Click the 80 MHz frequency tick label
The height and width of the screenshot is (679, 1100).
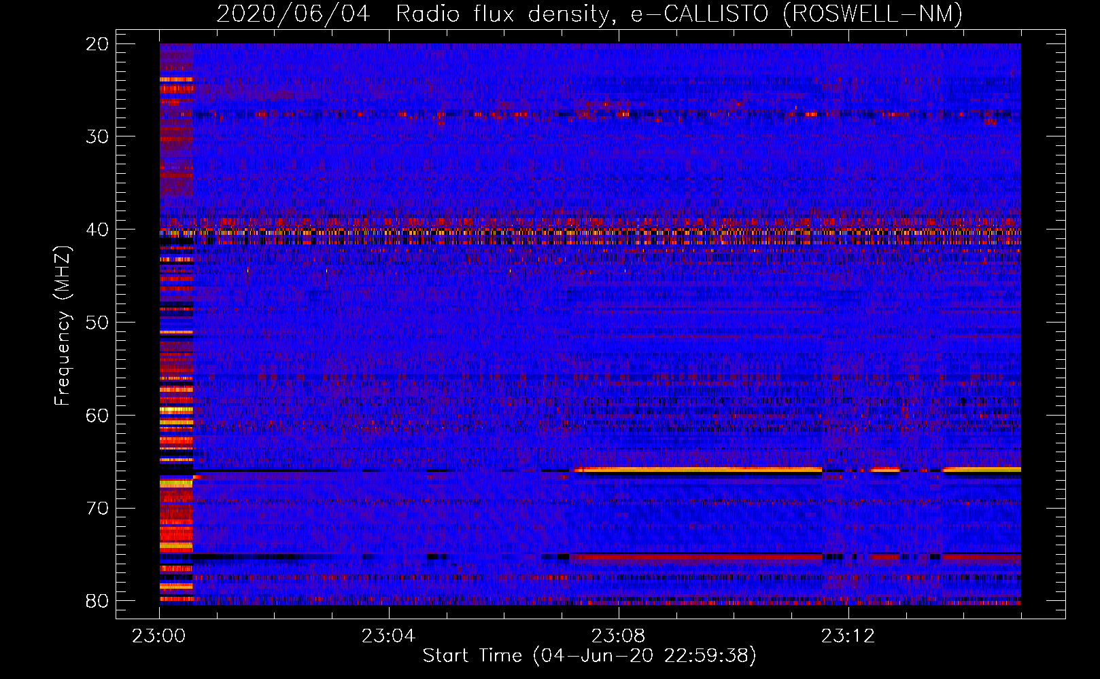point(97,601)
